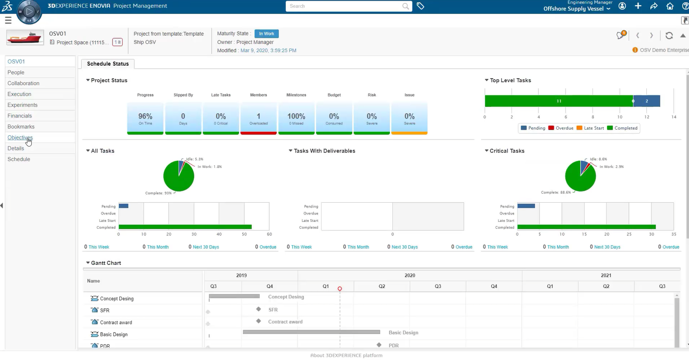Toggle Pending series in chart legend
Screen dimensions: 689x361
533,128
